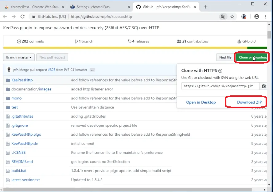Open the README.md file
Screen dimensions: 273x192
pos(22,162)
